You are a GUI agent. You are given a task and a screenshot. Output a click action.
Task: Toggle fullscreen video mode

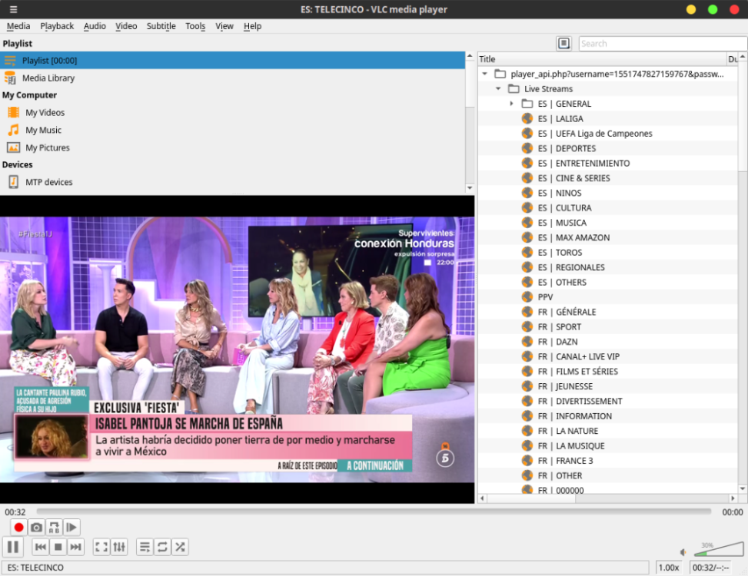[101, 547]
